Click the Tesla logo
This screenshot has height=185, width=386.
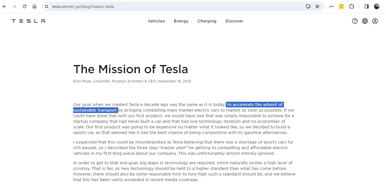point(28,21)
